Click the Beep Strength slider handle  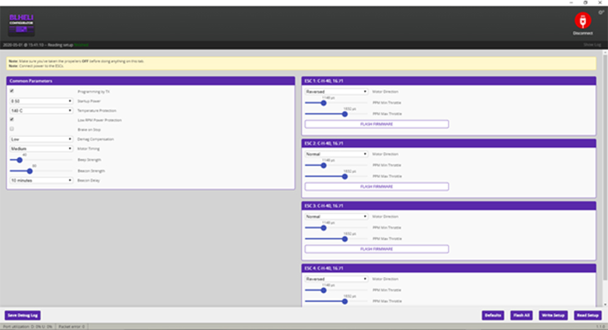(19, 160)
